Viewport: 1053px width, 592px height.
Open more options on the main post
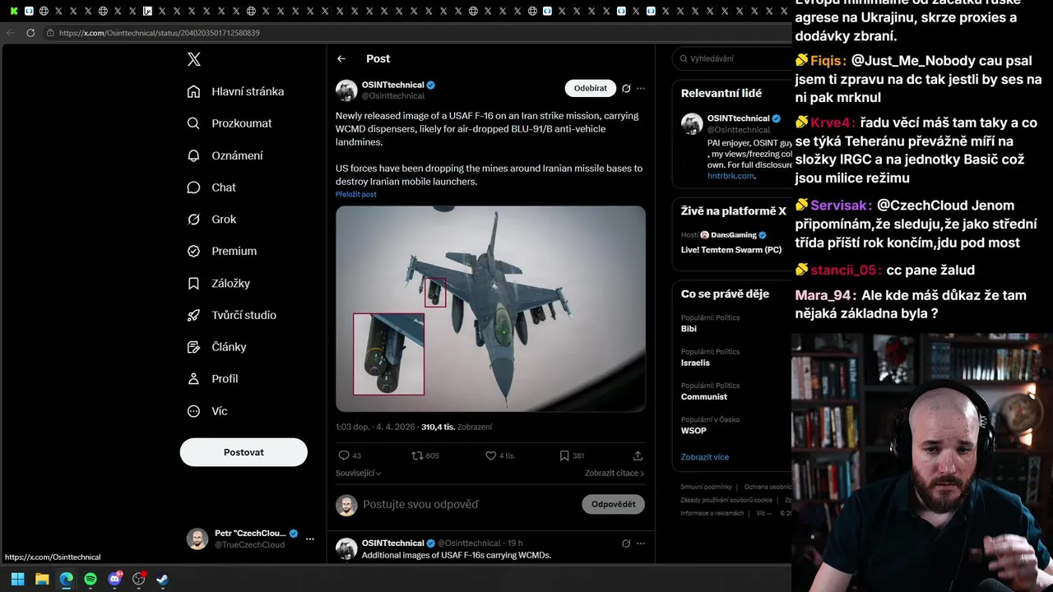tap(641, 88)
